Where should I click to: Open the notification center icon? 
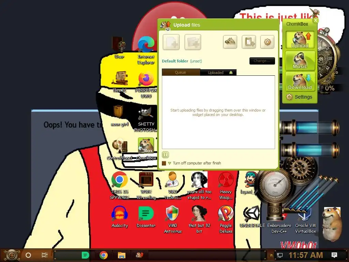(x=334, y=255)
